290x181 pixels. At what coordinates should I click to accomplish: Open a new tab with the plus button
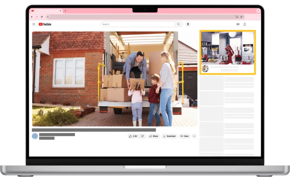(x=66, y=11)
